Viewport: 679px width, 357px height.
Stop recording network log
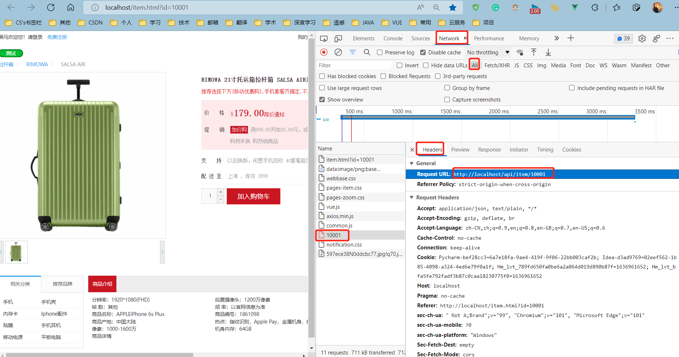point(324,53)
